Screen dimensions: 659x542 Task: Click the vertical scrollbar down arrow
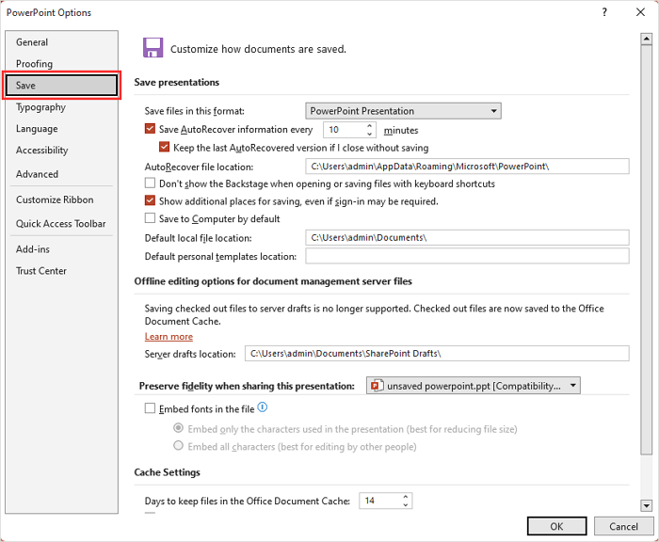[x=647, y=505]
